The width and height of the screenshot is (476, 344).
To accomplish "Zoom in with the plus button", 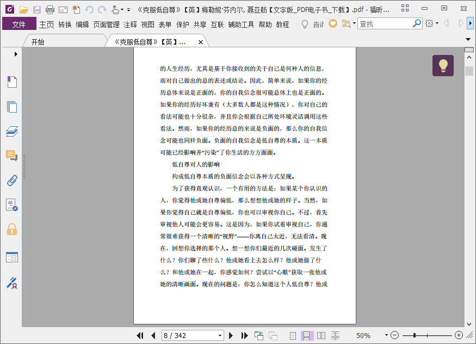I will [x=459, y=335].
